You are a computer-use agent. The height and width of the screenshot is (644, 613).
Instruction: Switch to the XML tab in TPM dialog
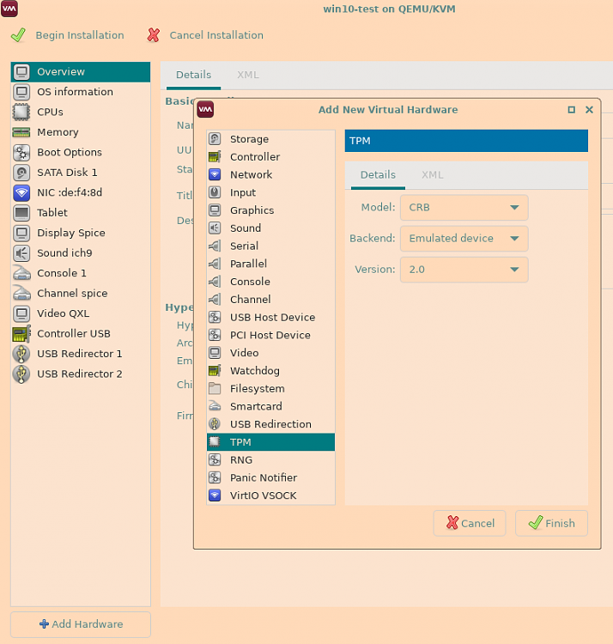pos(433,175)
